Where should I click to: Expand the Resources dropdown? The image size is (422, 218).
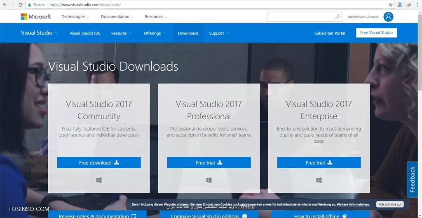click(x=155, y=16)
